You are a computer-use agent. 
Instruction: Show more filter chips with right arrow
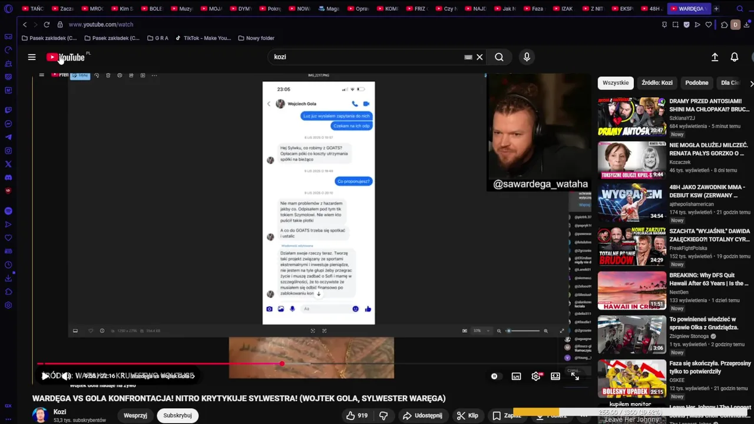751,83
